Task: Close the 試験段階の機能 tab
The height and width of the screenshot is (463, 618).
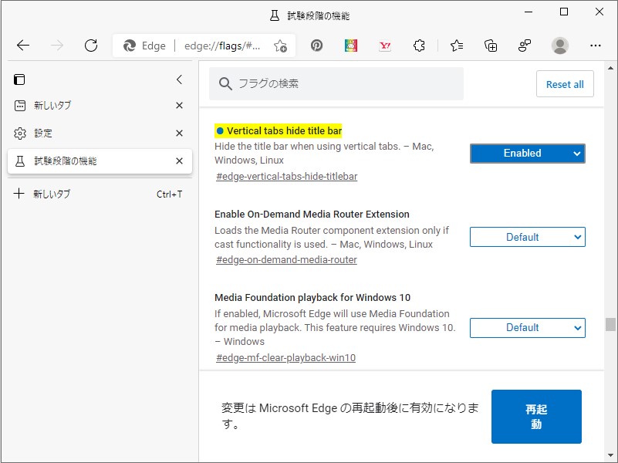Action: click(x=179, y=161)
